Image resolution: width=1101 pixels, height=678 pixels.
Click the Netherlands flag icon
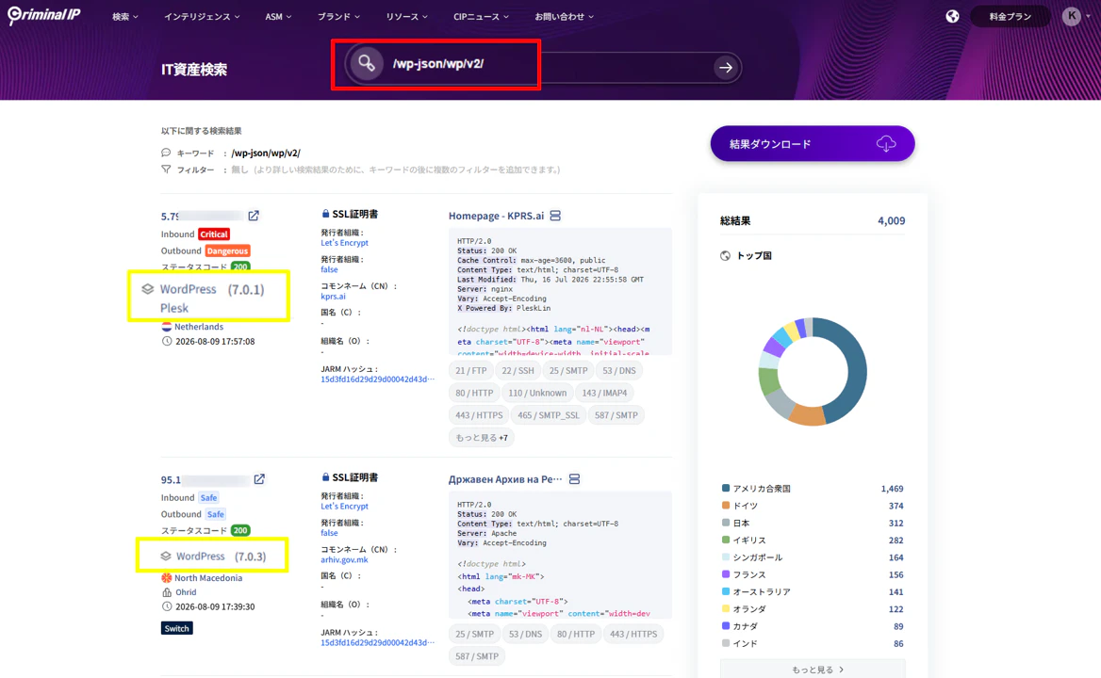(x=167, y=327)
